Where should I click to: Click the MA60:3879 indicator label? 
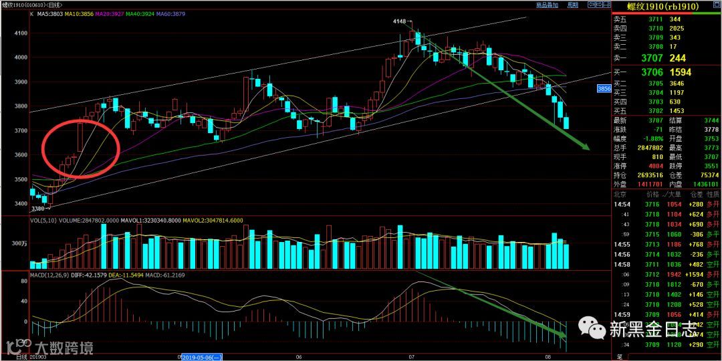(x=171, y=14)
